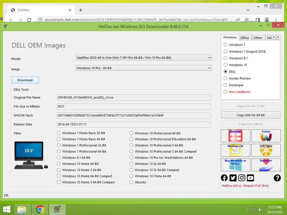Viewport: 287px width, 215px height.
Task: Open the Donation icon button
Action: tap(266, 165)
